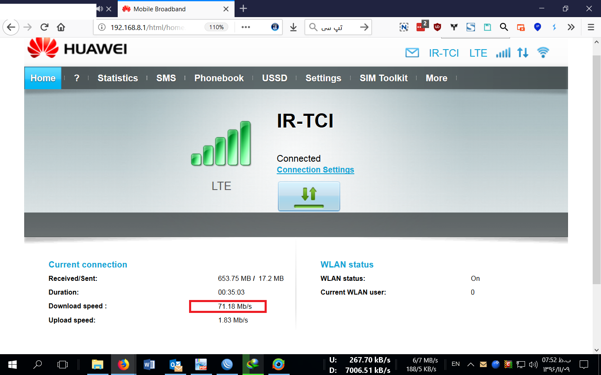Open Word from taskbar
This screenshot has width=601, height=375.
tap(149, 365)
